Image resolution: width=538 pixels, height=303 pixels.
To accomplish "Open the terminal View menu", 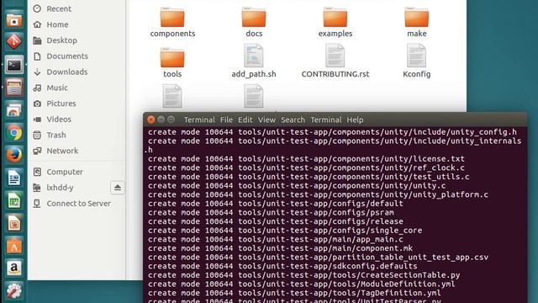I will (266, 120).
